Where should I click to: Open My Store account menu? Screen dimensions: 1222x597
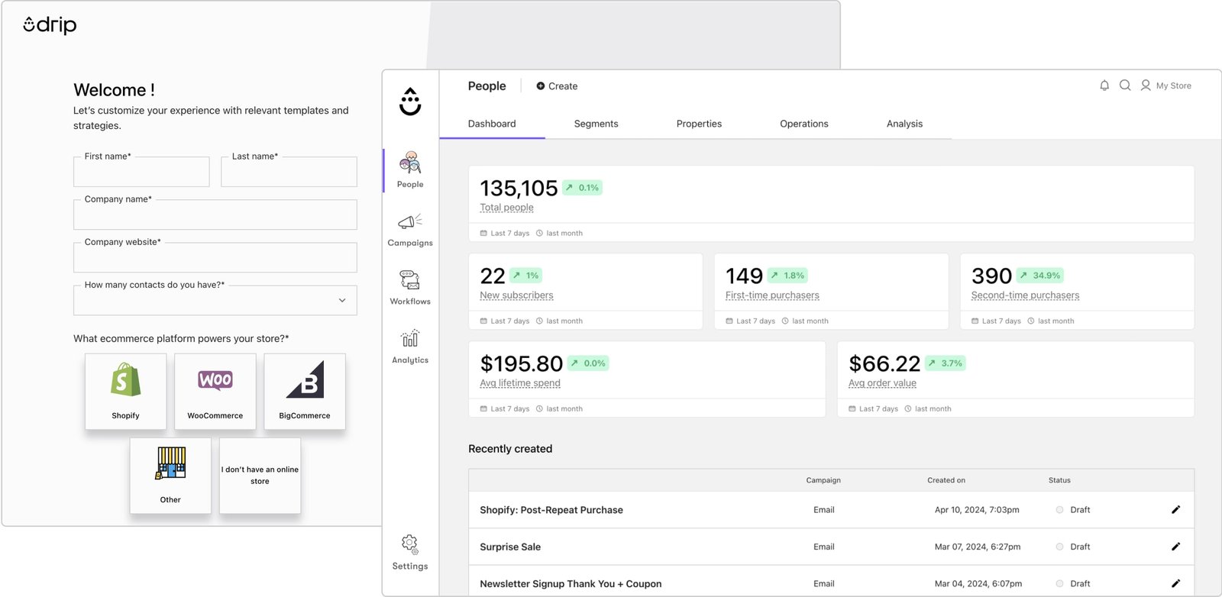click(1165, 86)
